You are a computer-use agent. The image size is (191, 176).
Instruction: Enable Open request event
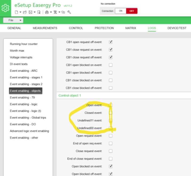111,136
